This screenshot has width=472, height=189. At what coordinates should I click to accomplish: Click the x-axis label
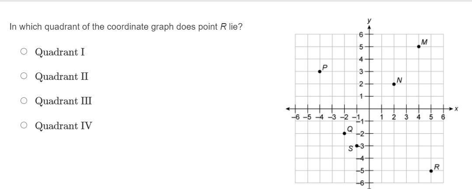coord(456,108)
